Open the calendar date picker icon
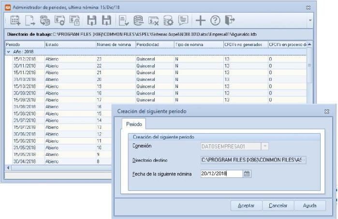The image size is (338, 219). tap(247, 174)
